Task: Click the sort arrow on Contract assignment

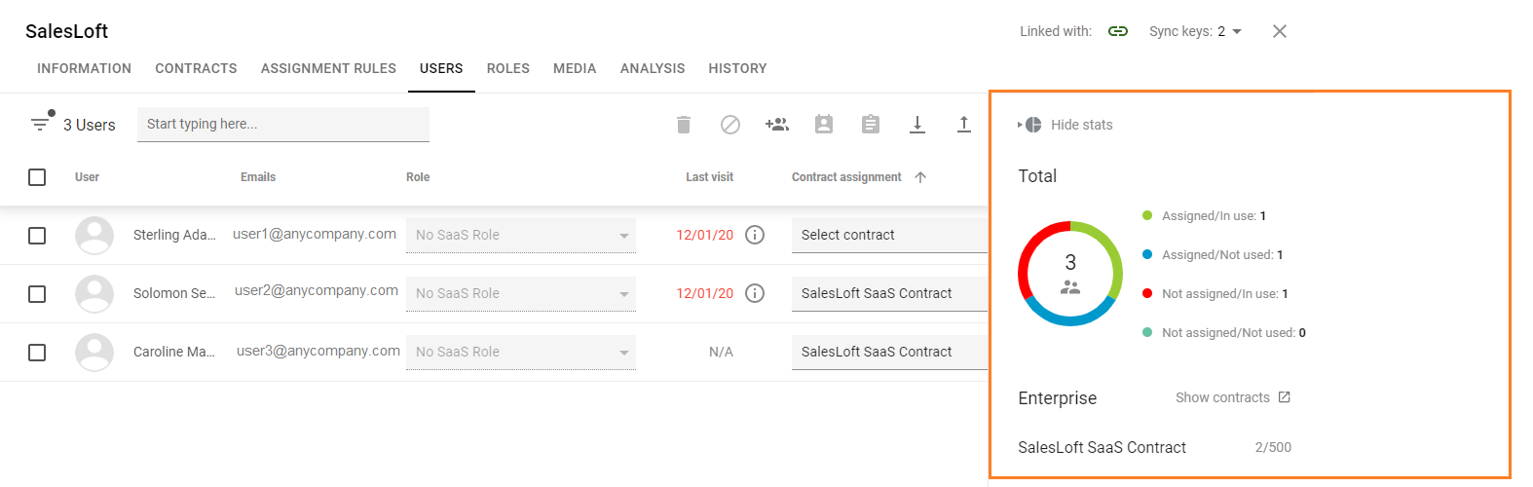Action: pos(920,177)
